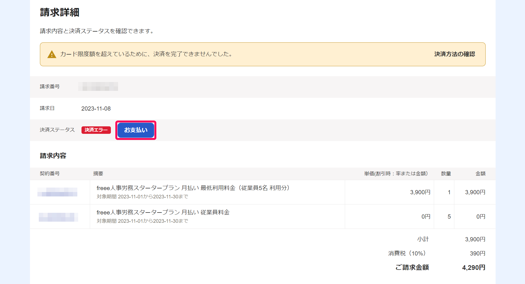The width and height of the screenshot is (525, 284).
Task: Click the 4,290円 total amount
Action: point(474,268)
